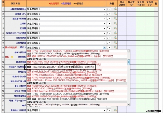Image resolution: width=163 pixels, height=113 pixels.
Task: Click the AMD 7850 晶片組 group header
Action: [77, 83]
